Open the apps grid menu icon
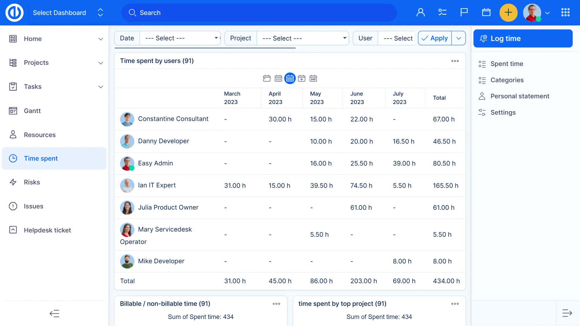 coord(565,12)
